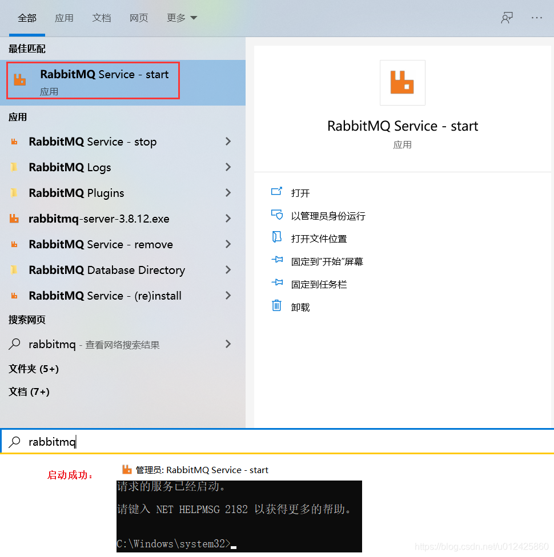Open the feedback person icon
The height and width of the screenshot is (557, 554).
click(x=507, y=18)
